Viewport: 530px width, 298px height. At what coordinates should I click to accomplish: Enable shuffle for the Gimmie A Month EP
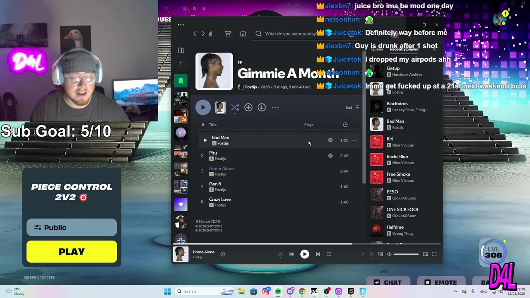click(x=235, y=107)
